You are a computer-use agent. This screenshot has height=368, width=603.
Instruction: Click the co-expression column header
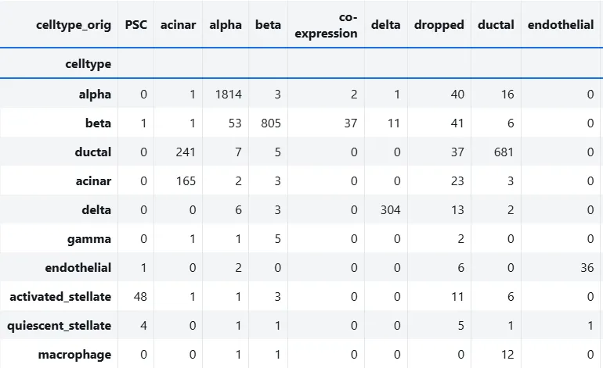326,25
